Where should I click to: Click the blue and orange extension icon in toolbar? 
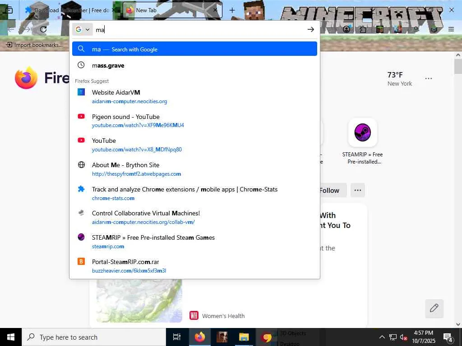(x=398, y=29)
